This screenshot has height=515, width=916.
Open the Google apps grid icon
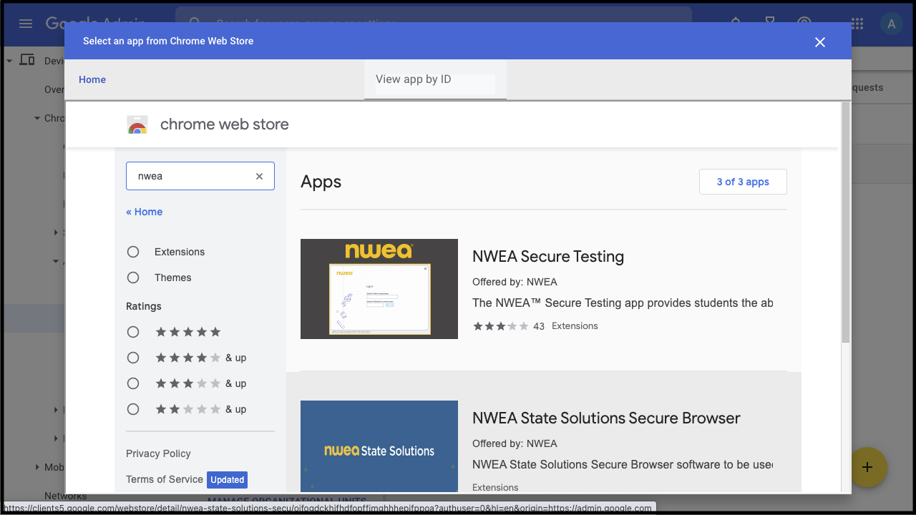coord(857,24)
